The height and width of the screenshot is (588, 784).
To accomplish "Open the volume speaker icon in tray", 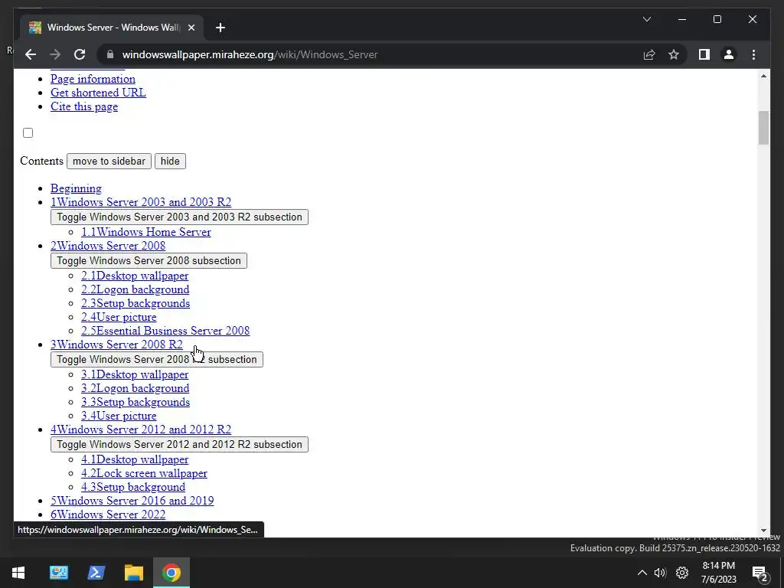I will [x=660, y=573].
